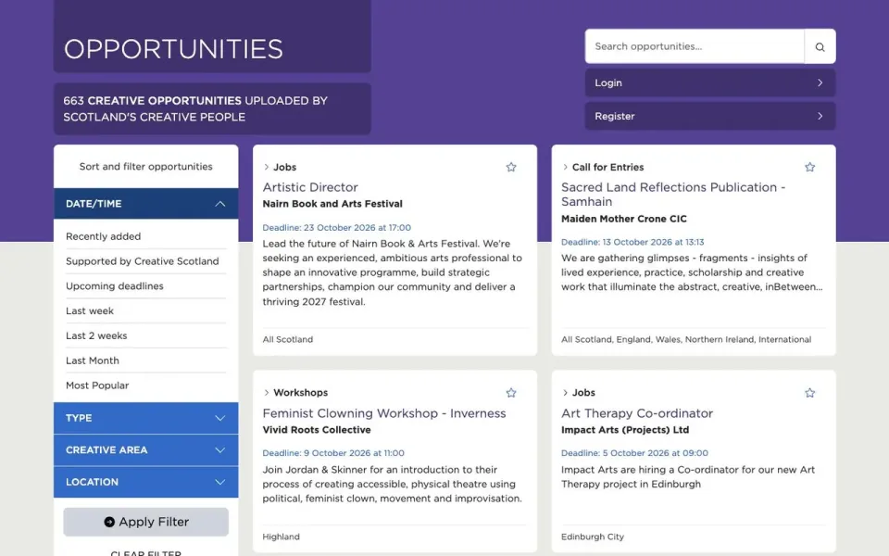The height and width of the screenshot is (556, 889).
Task: Open the Login button
Action: tap(710, 82)
